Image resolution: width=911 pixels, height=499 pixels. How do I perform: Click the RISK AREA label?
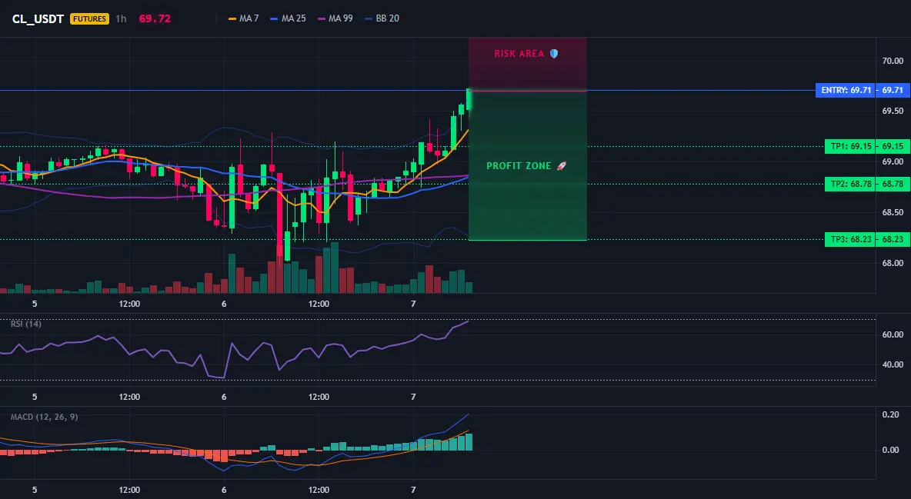519,54
